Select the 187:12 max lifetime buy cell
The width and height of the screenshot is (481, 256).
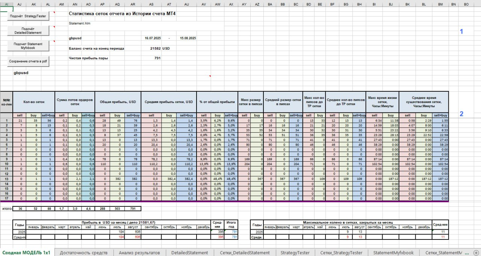[x=391, y=179]
